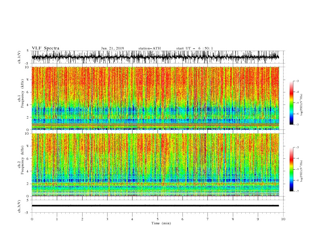
Task: Click the 'station=ATH' label
Action: coord(149,48)
